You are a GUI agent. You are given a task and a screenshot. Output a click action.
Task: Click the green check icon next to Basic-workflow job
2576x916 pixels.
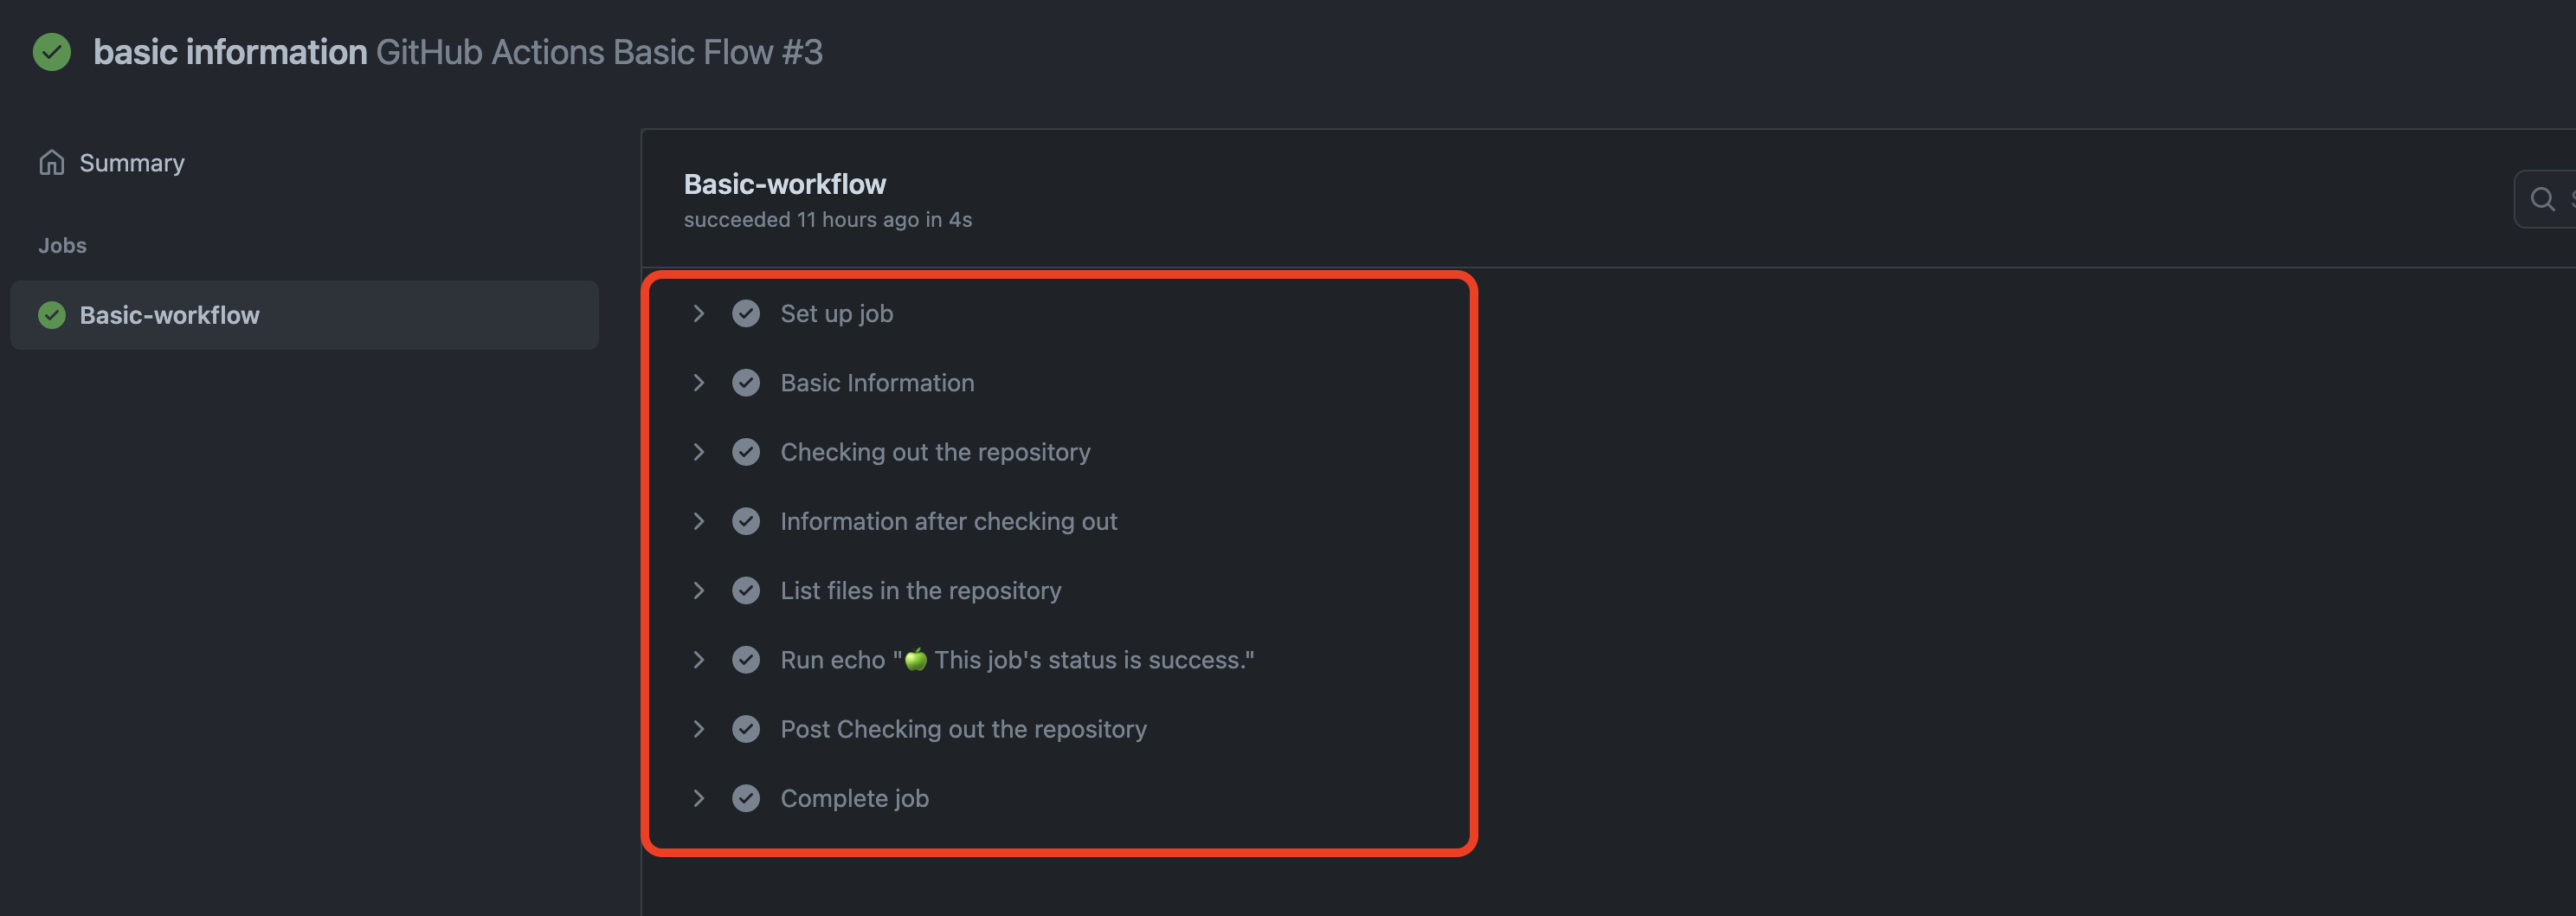click(x=51, y=315)
